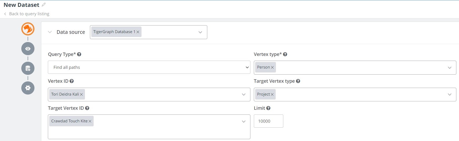Click the TigerGraph tiger logo step icon
Viewport: 459px width, 141px height.
click(28, 29)
